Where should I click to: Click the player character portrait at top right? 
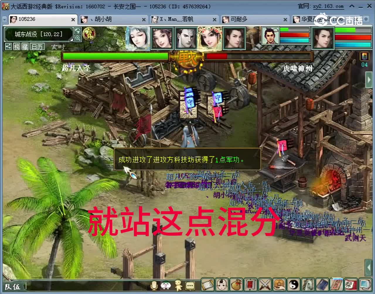323,38
